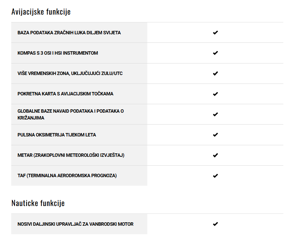Click checkmark for Više vremenskih zona row
Viewport: 300px width, 242px height.
coord(215,73)
